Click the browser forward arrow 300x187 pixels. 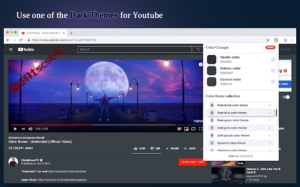click(15, 40)
